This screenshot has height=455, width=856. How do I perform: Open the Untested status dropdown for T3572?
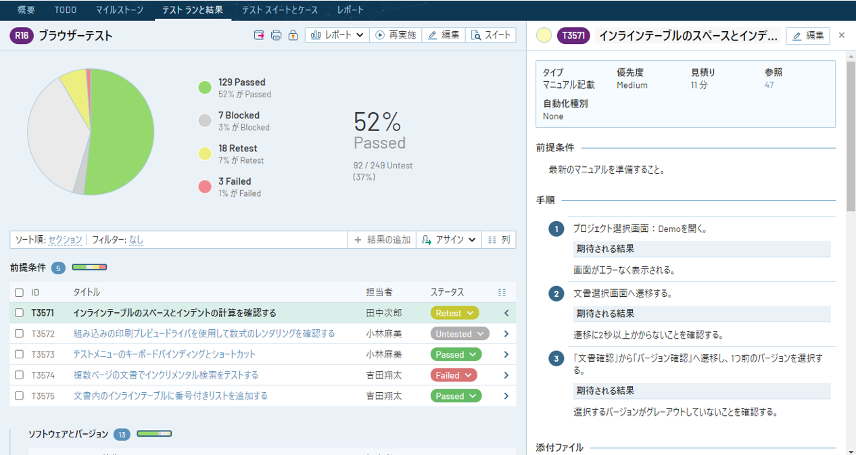tap(460, 334)
